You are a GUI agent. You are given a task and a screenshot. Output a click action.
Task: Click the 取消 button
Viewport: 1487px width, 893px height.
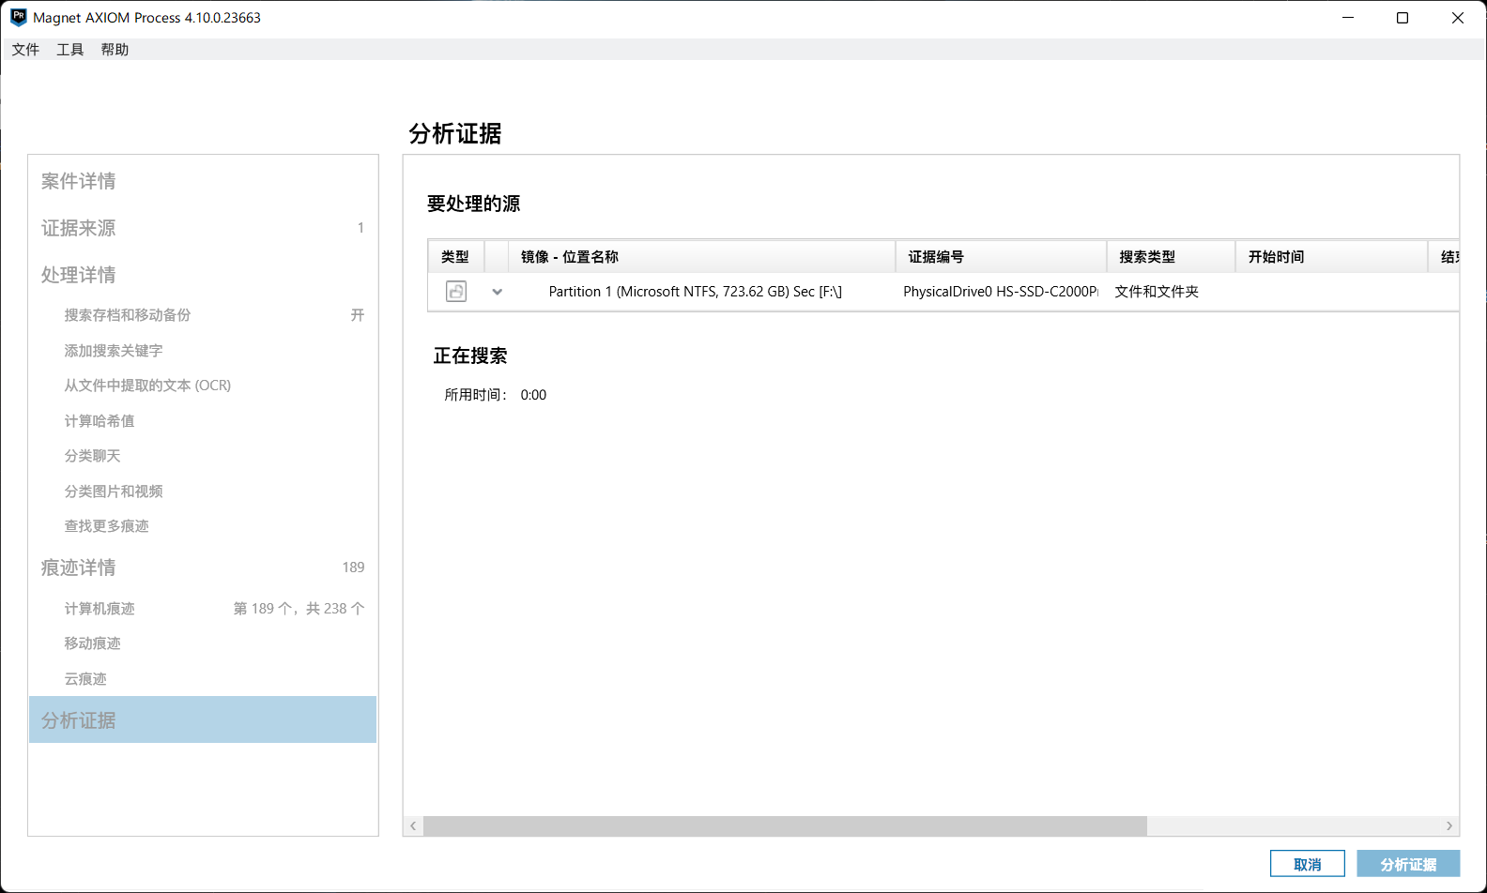click(x=1308, y=864)
